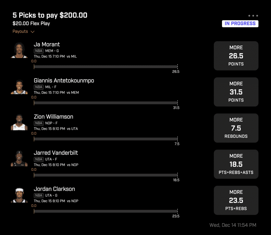Click Jarred Vanderbilt's player headshot
Image resolution: width=271 pixels, height=235 pixels.
[19, 159]
